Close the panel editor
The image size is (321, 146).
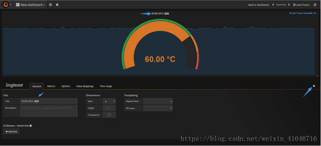(x=314, y=86)
